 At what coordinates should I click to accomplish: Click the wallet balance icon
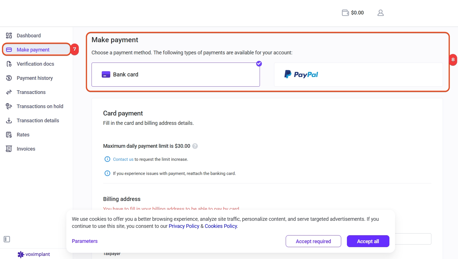(345, 13)
